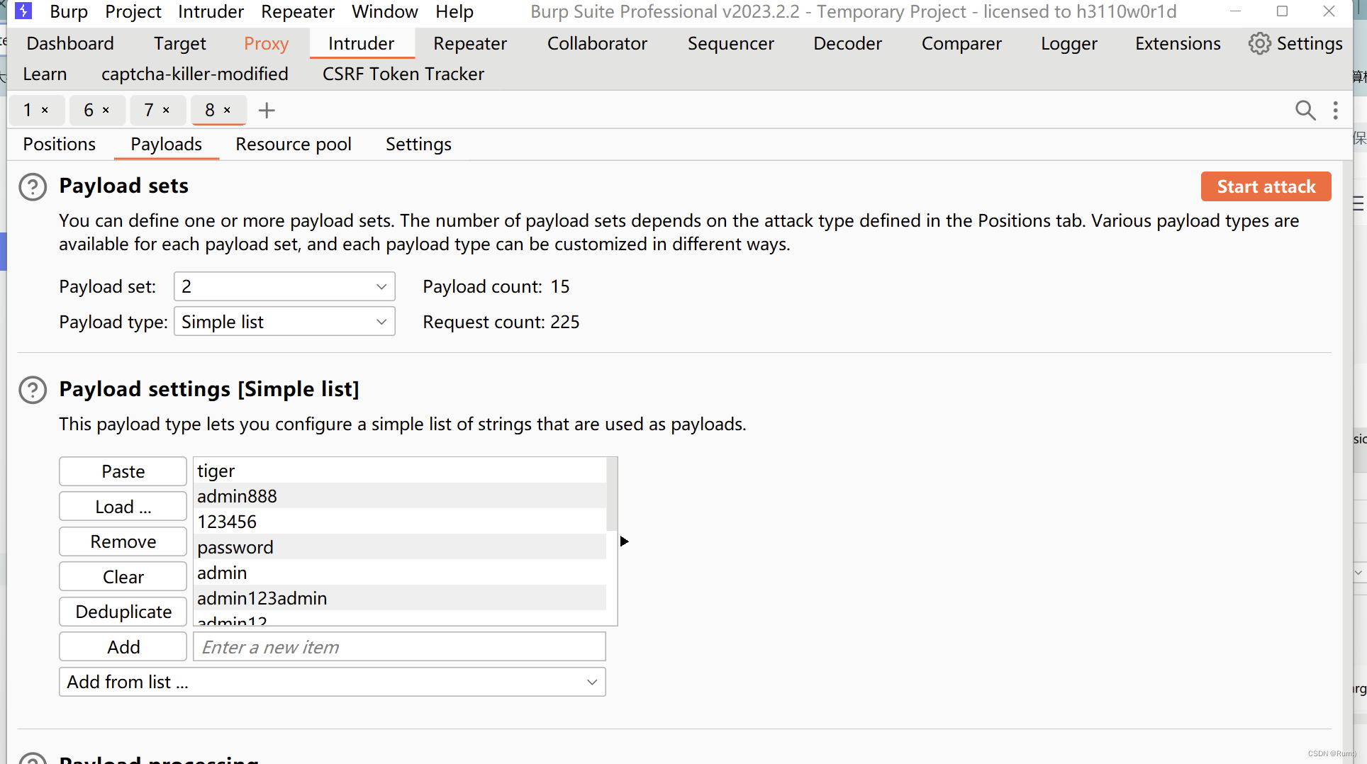This screenshot has width=1367, height=764.
Task: Switch to the Decoder tab
Action: [x=848, y=43]
